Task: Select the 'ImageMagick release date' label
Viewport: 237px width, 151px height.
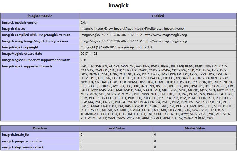Action: pyautogui.click(x=22, y=54)
